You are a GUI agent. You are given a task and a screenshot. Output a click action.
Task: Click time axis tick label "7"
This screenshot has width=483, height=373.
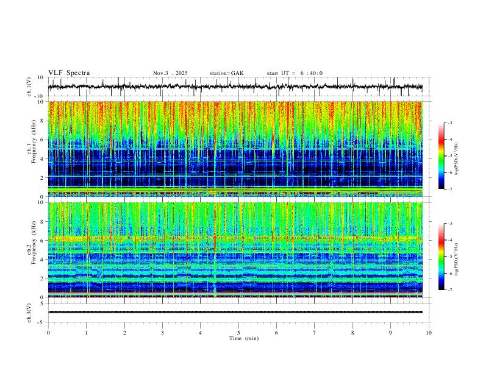pyautogui.click(x=315, y=333)
